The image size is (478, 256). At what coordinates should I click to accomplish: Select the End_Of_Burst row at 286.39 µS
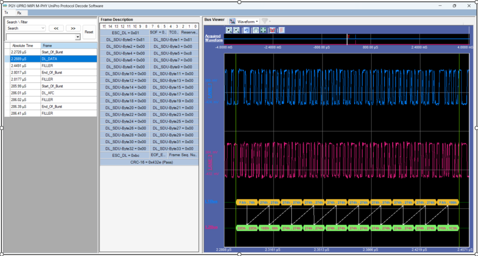(50, 106)
